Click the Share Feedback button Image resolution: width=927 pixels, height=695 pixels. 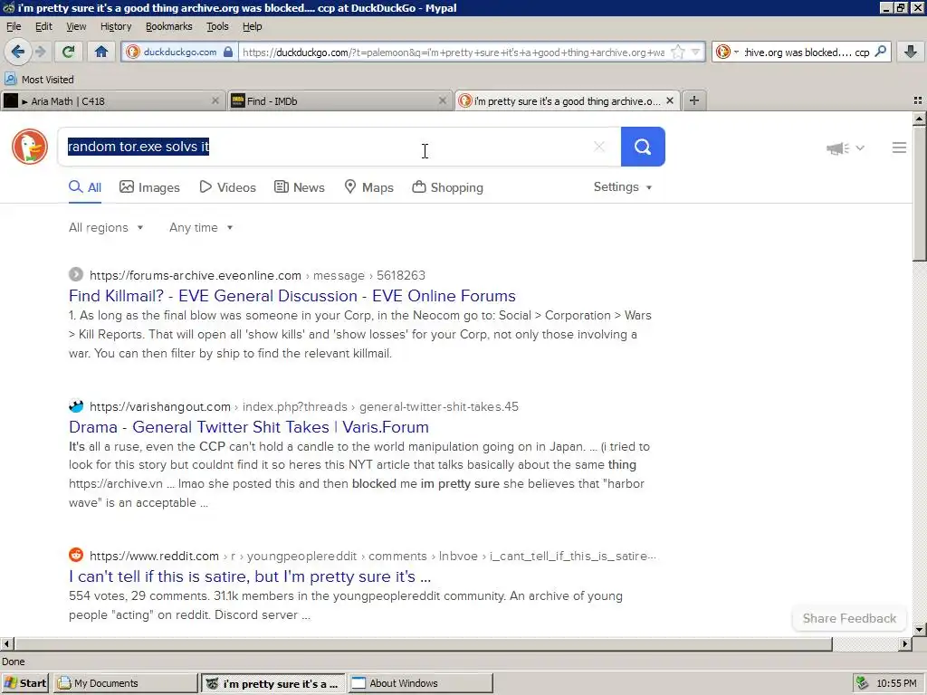point(849,618)
